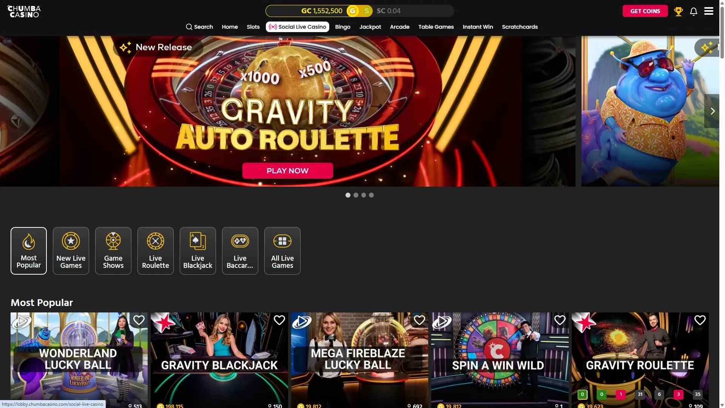725x408 pixels.
Task: Open the Chumba Casino logo home link
Action: 24,11
